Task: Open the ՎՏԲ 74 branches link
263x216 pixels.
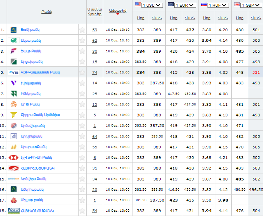Action: pos(95,72)
